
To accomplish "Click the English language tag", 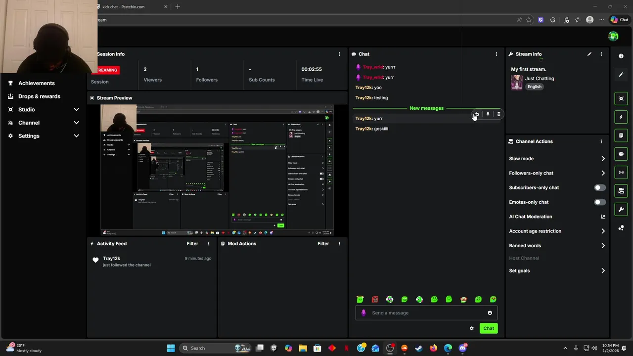I will pos(535,87).
